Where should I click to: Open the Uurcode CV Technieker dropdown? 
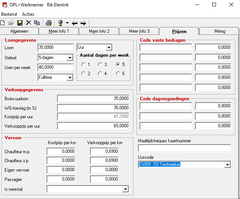[x=228, y=165]
